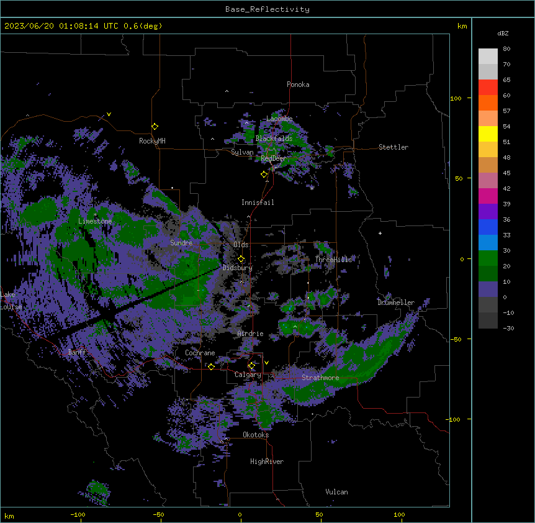
Task: Click the Cochrane town label
Action: (x=200, y=353)
